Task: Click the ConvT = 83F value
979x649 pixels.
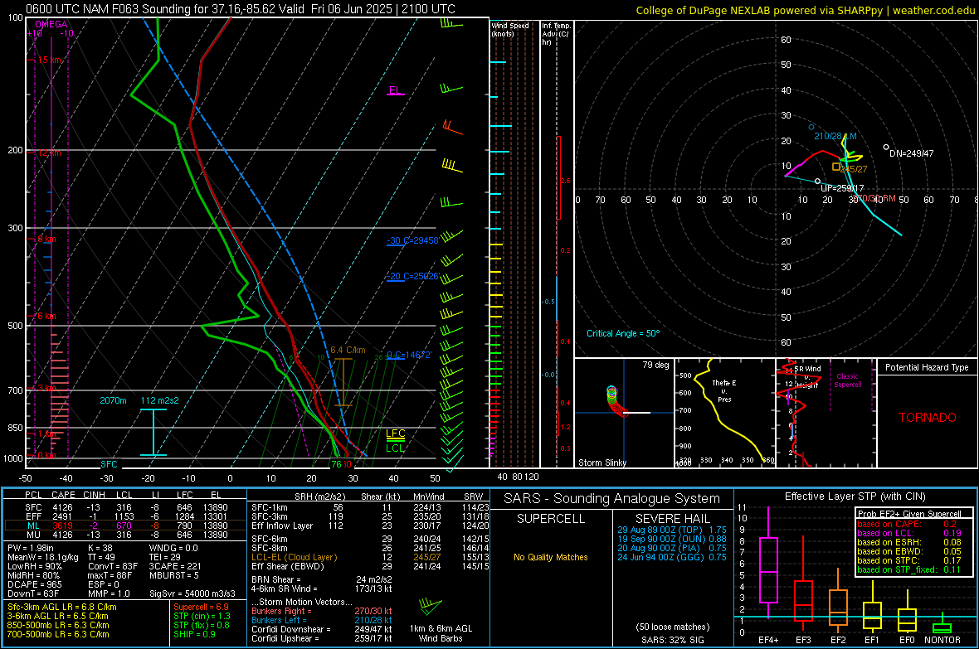Action: click(113, 566)
